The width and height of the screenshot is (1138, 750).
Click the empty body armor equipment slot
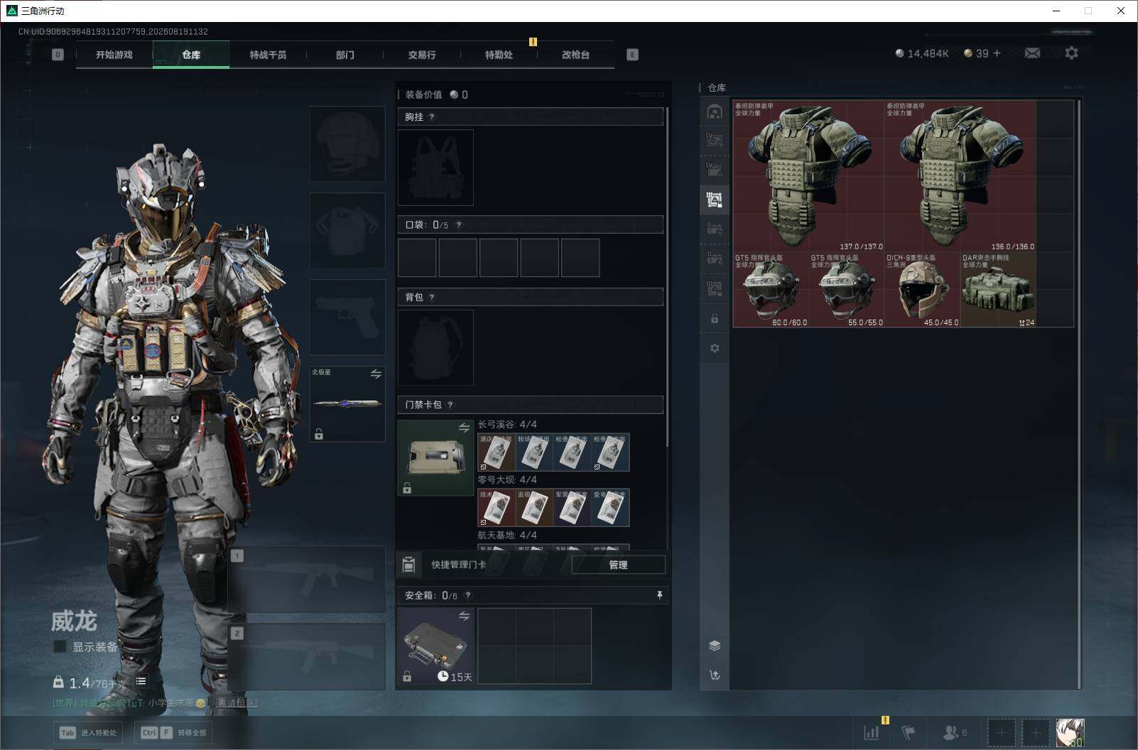pyautogui.click(x=347, y=230)
